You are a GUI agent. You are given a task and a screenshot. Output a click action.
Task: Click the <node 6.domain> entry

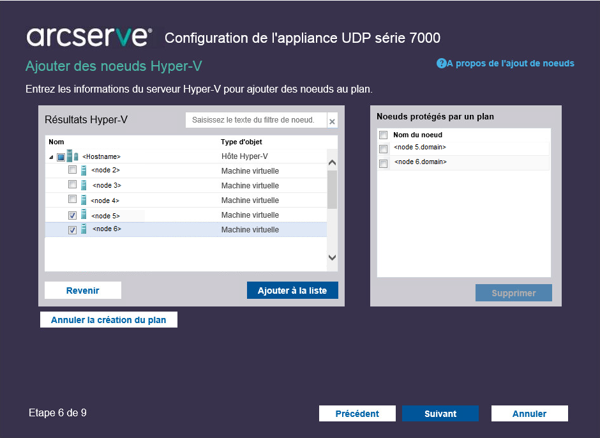coord(421,162)
